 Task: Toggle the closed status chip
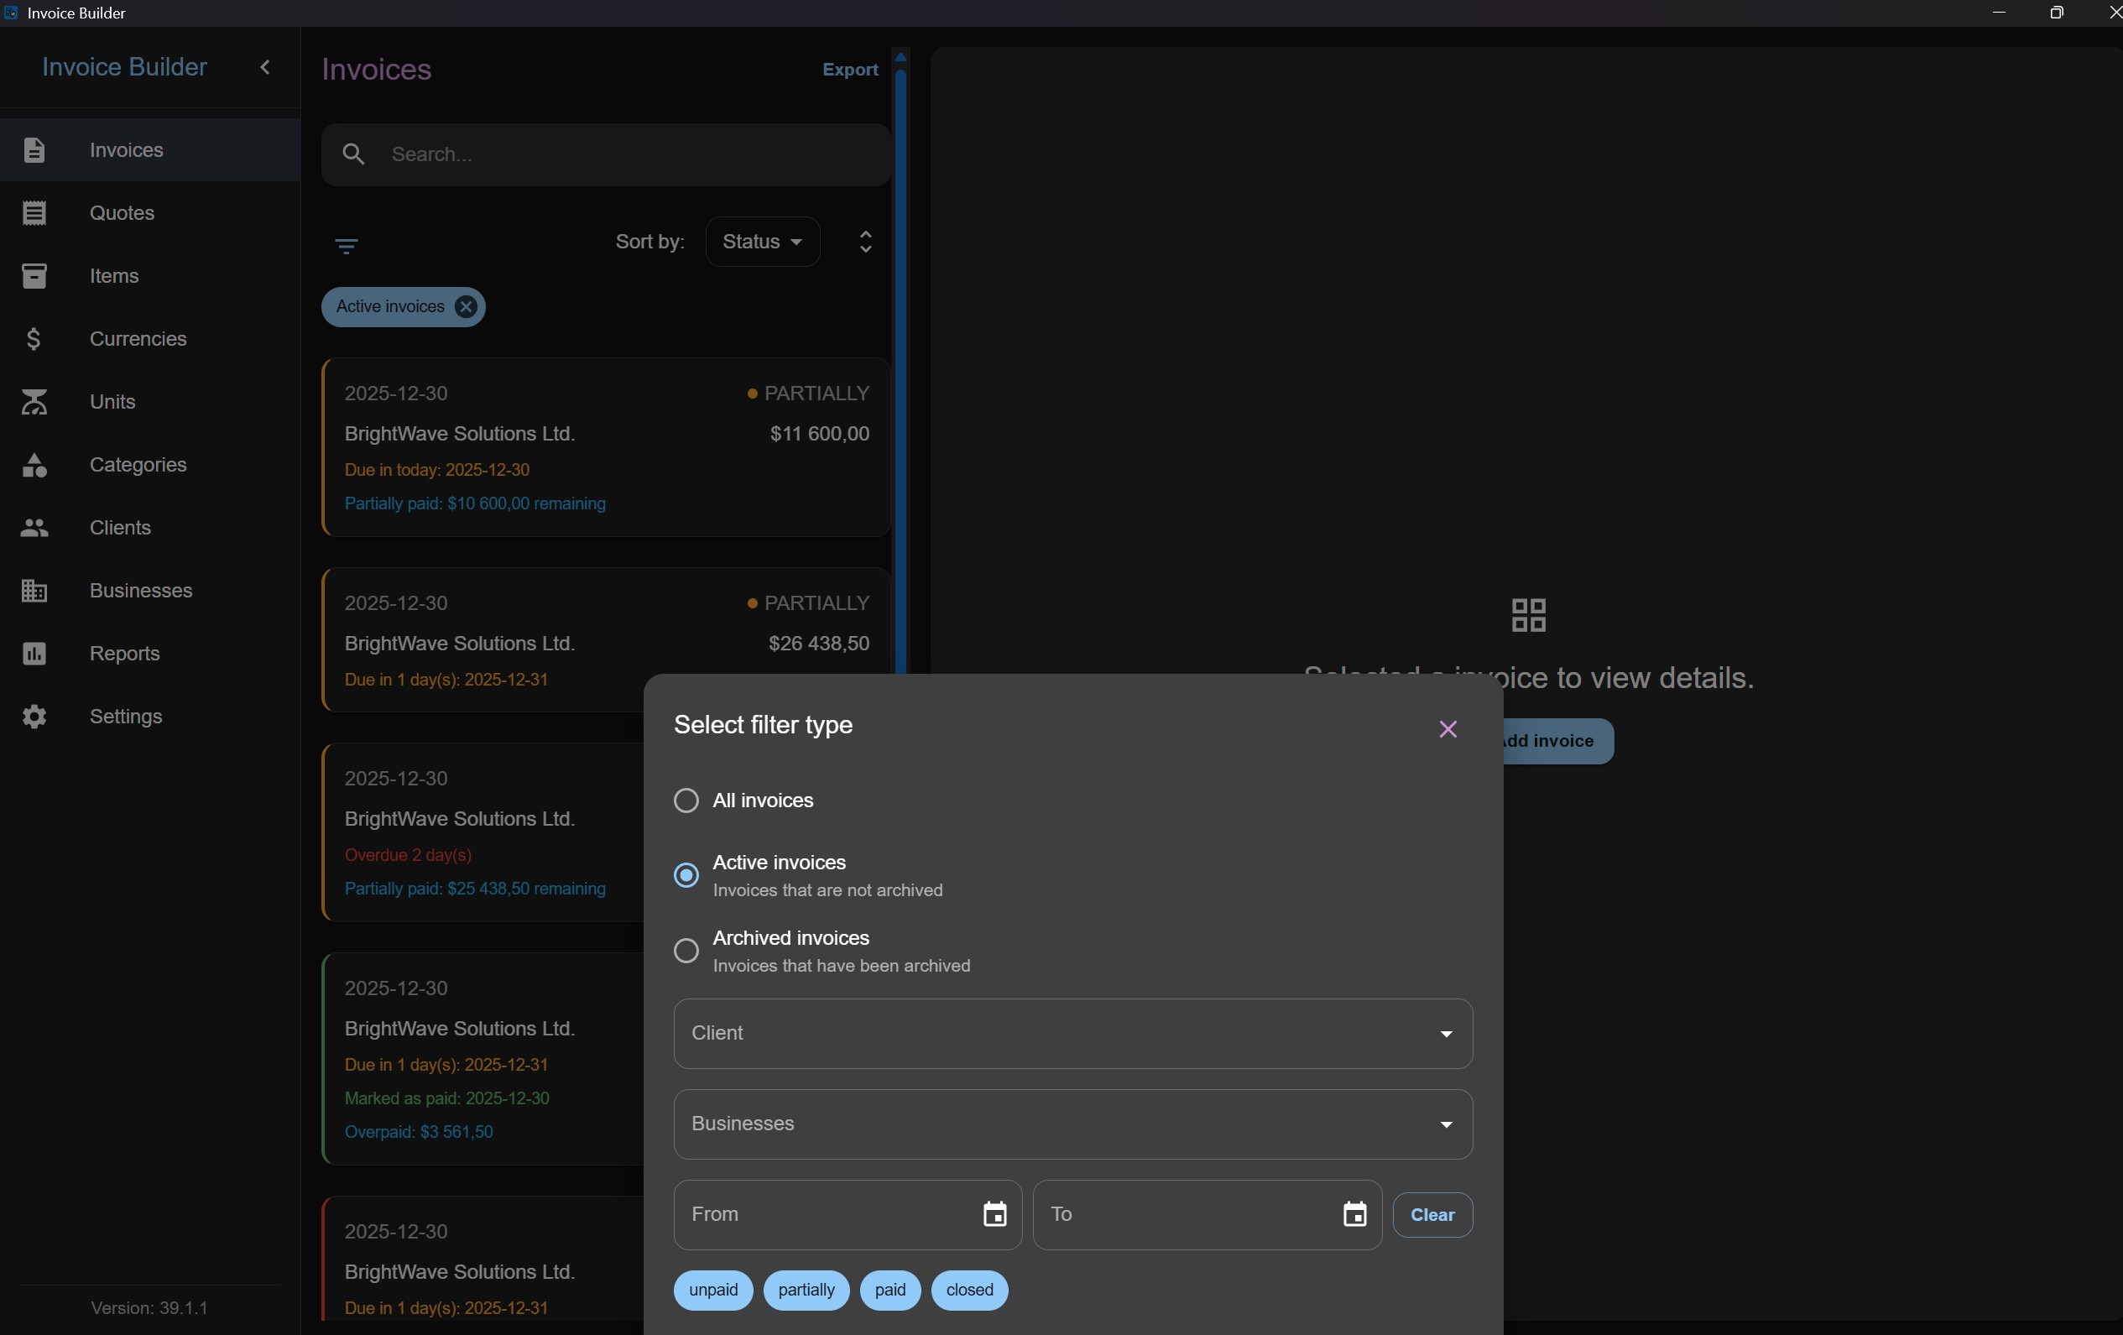tap(969, 1290)
